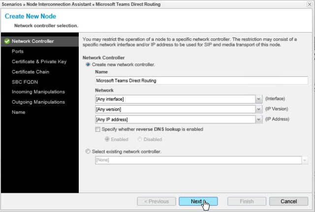
Task: Jump to the SBC FQDN step
Action: (x=25, y=81)
